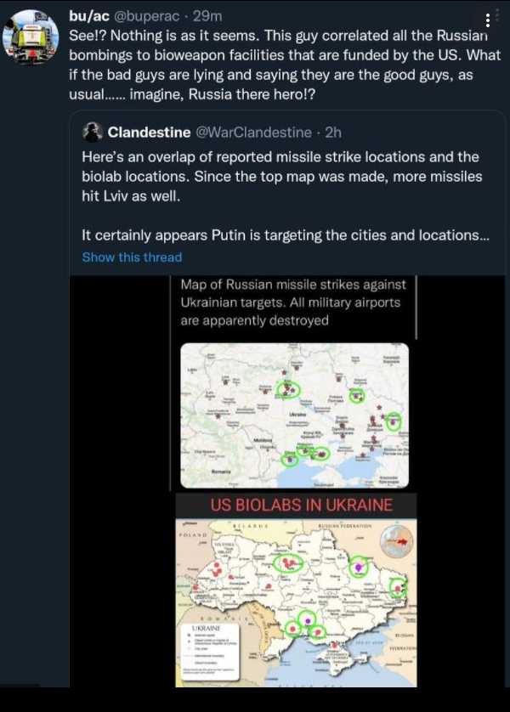
Task: Click the Ukraine legend box on lower map
Action: (210, 652)
